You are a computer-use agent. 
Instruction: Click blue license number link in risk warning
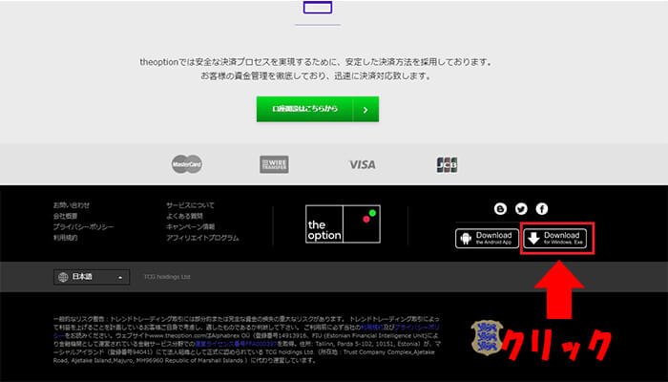click(x=236, y=344)
